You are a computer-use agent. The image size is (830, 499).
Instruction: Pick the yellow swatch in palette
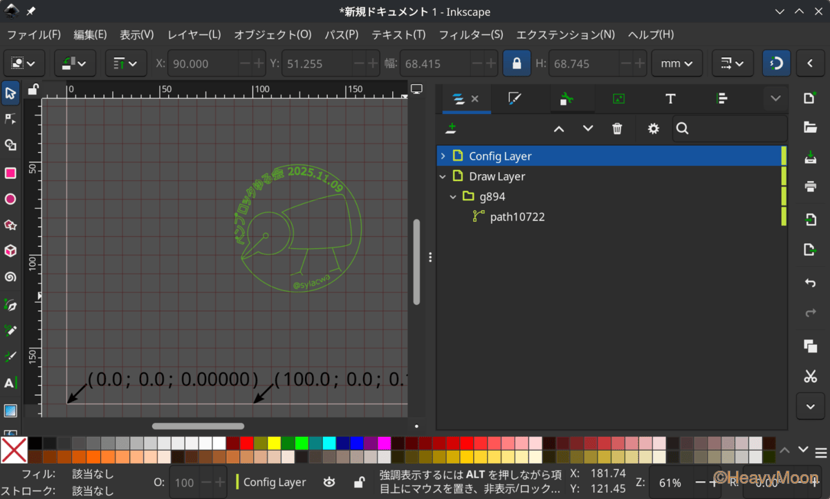(274, 443)
